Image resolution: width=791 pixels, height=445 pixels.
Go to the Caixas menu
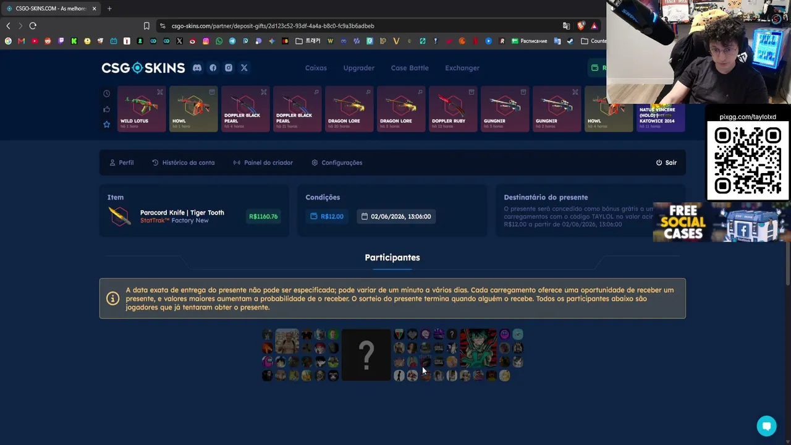316,68
